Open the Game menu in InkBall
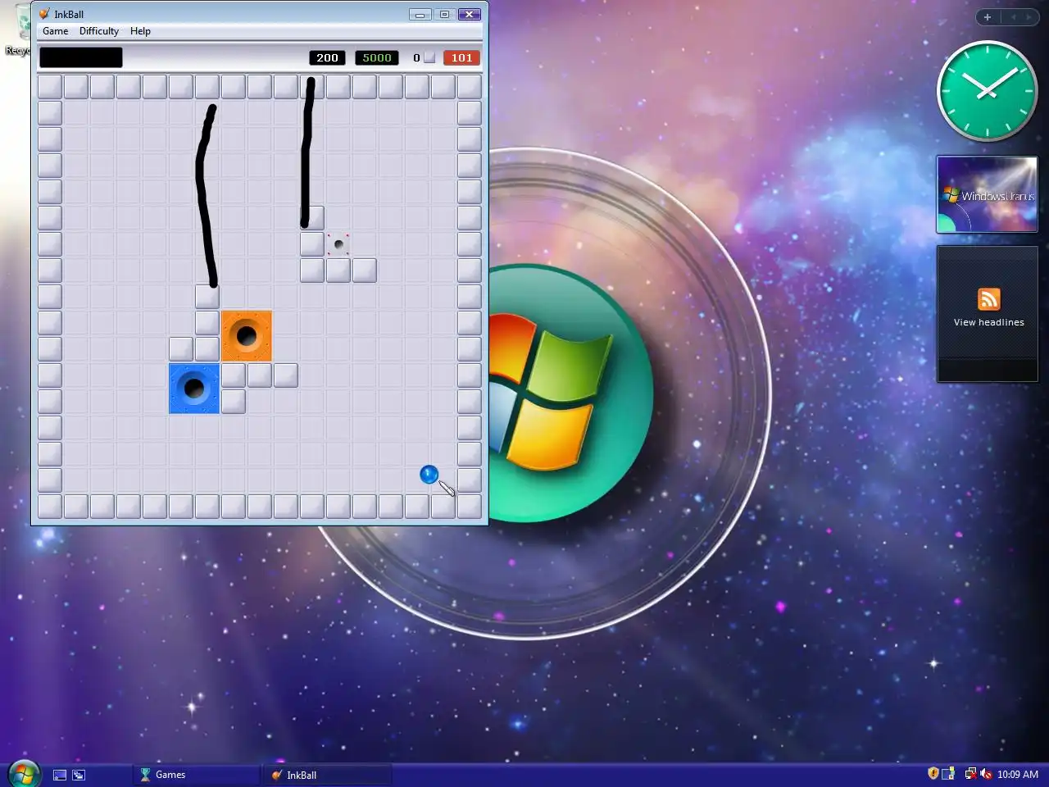The height and width of the screenshot is (787, 1049). pos(56,31)
